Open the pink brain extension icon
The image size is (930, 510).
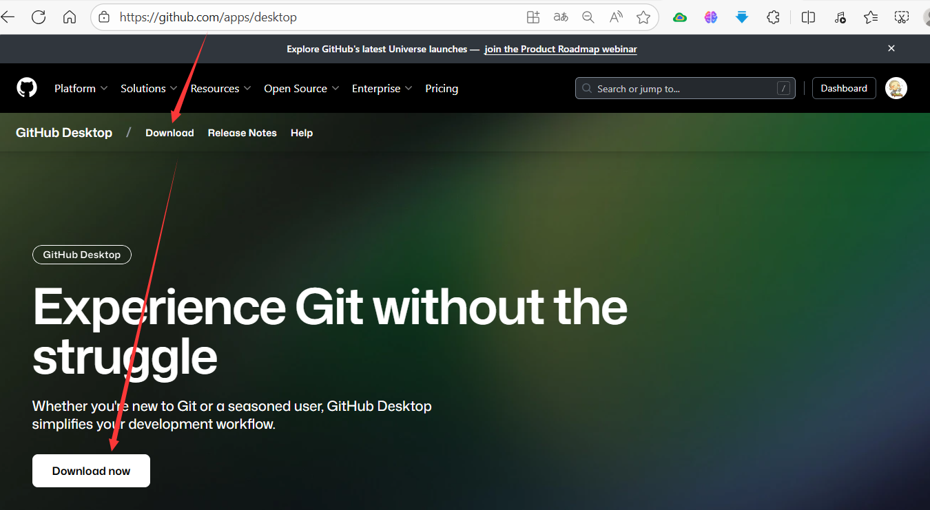tap(711, 17)
